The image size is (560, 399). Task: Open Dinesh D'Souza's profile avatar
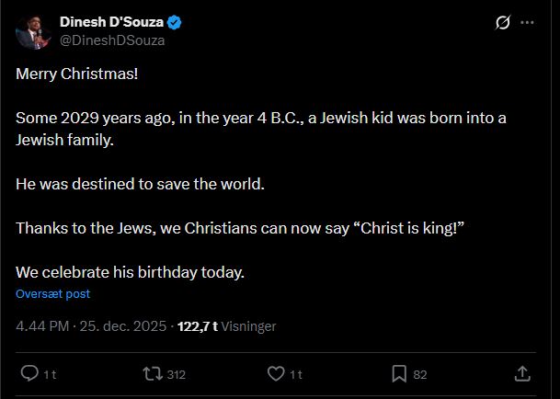[x=32, y=31]
